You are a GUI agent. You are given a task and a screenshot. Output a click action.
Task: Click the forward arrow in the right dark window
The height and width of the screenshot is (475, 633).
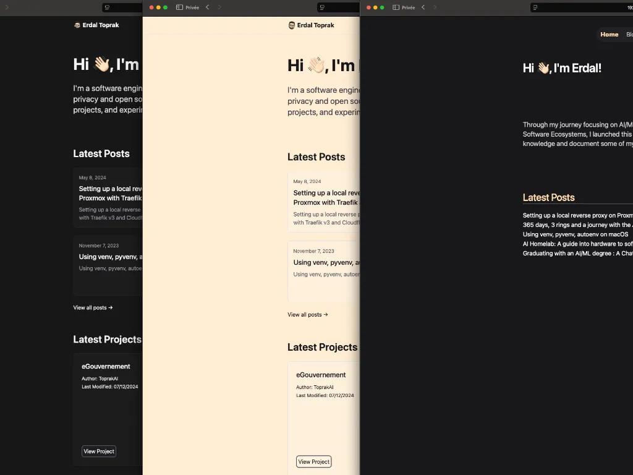(x=435, y=7)
